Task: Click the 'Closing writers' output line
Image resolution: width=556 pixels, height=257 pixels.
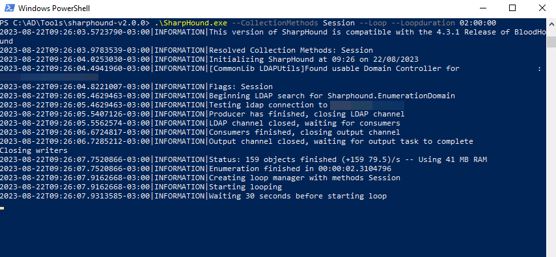Action: (x=34, y=150)
